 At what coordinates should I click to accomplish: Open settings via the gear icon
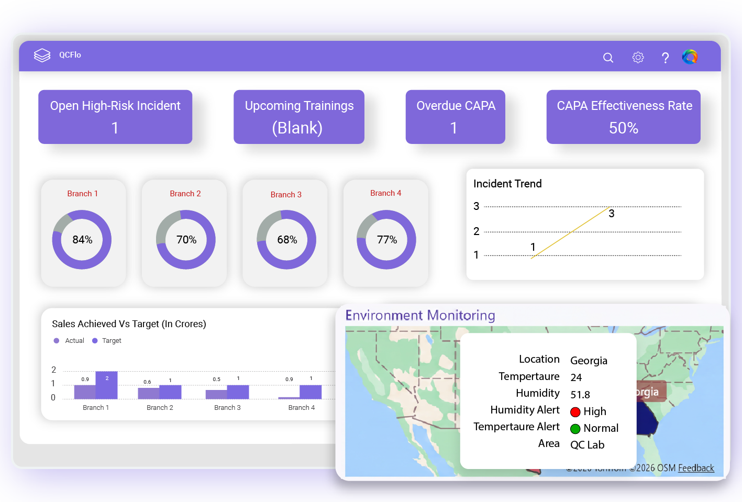point(638,57)
